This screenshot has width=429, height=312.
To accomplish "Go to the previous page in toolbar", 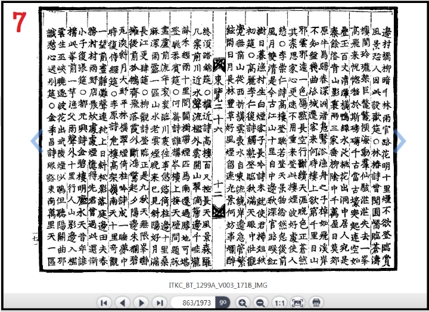I will point(122,302).
